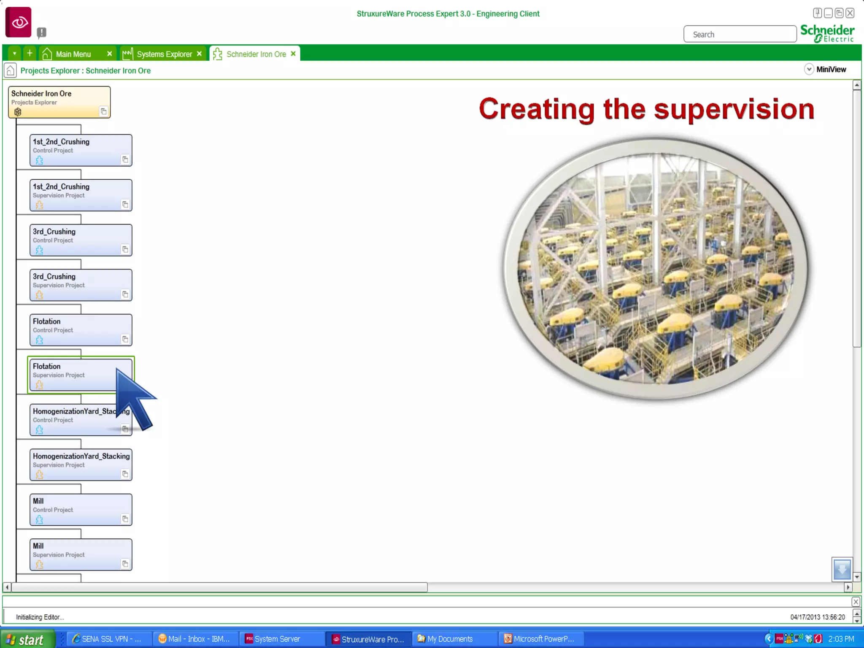Add a new tab with plus button

pos(30,53)
